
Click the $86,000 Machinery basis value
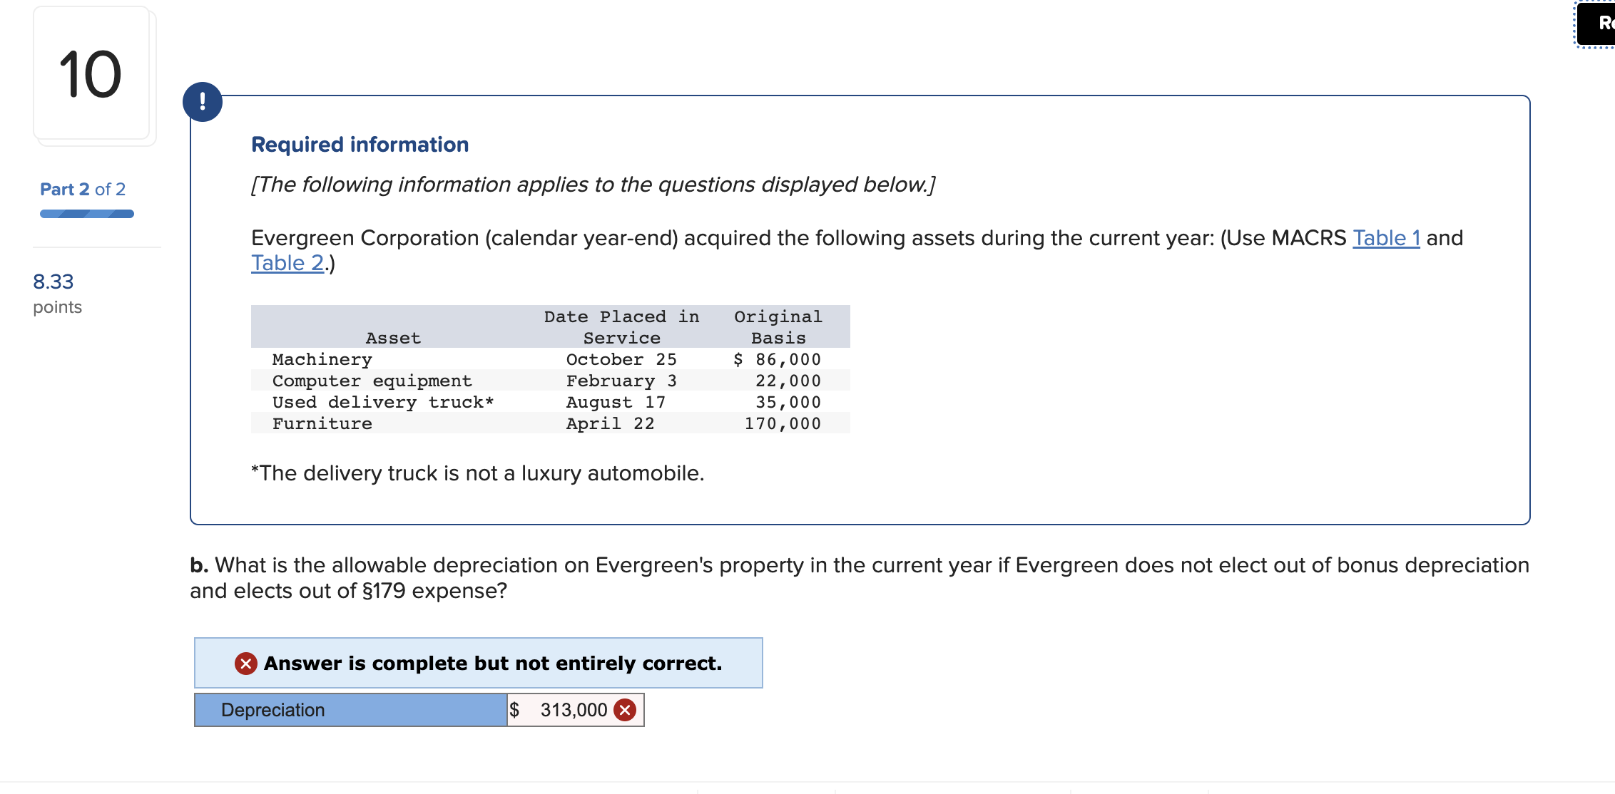[777, 359]
